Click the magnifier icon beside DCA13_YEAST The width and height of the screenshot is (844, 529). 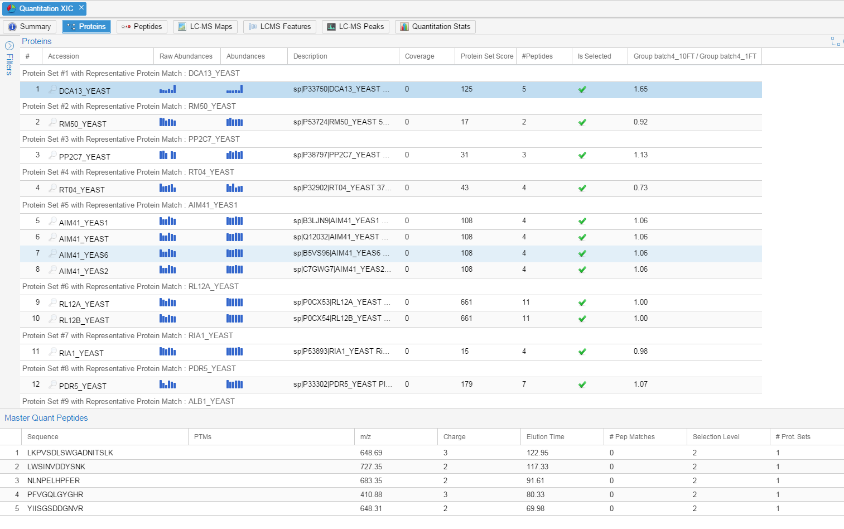pyautogui.click(x=52, y=90)
